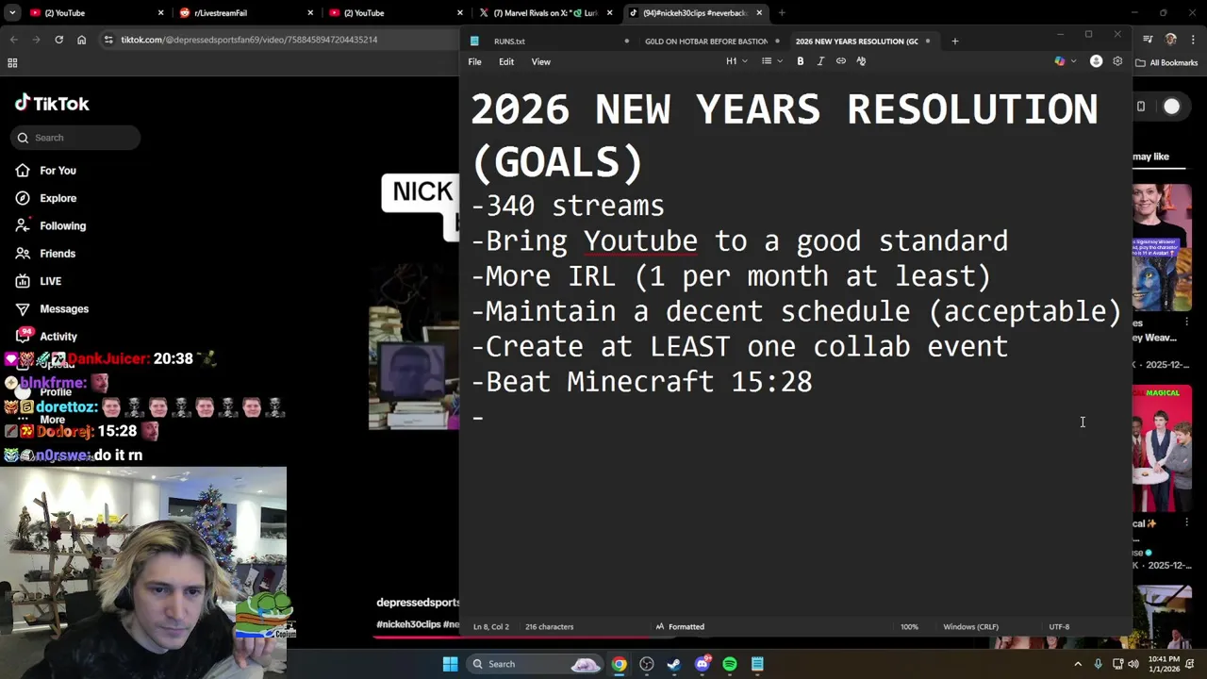1207x679 pixels.
Task: Expand the H1 heading style dropdown
Action: coord(736,61)
